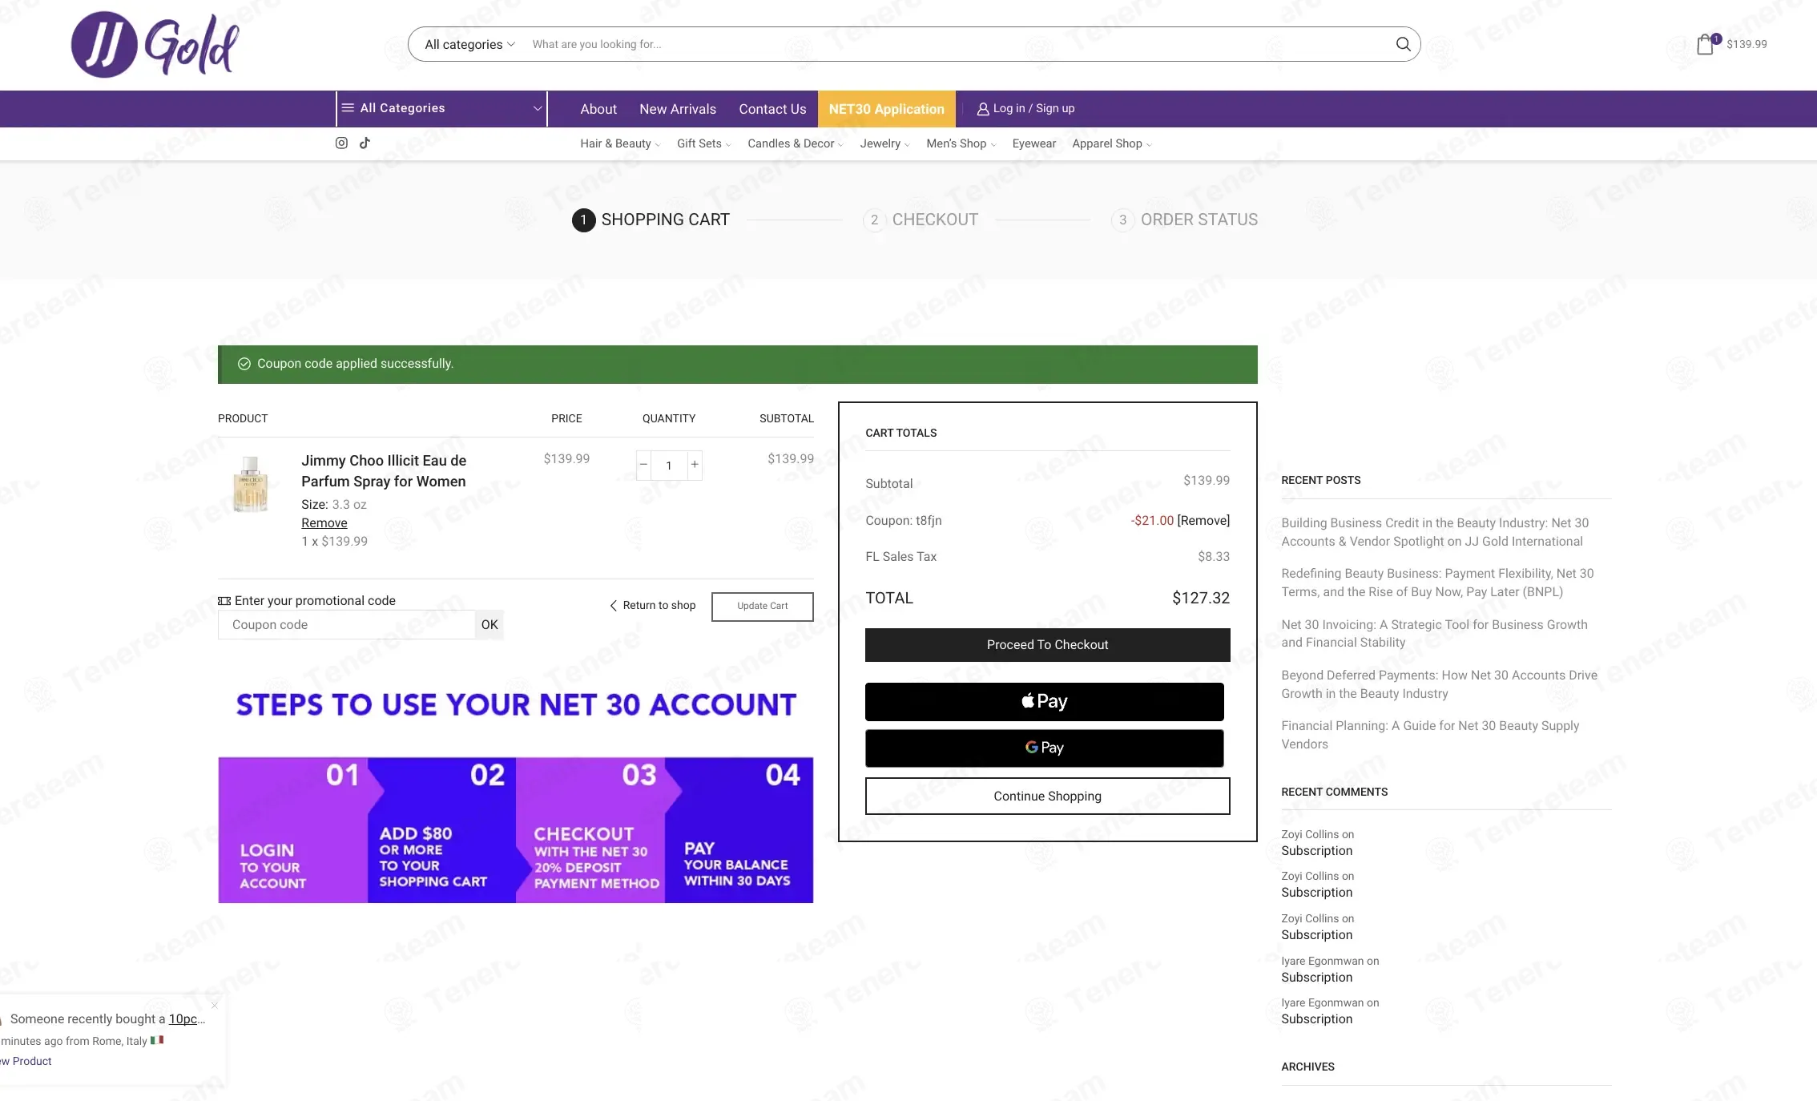
Task: Apply coupon with OK button
Action: [x=489, y=624]
